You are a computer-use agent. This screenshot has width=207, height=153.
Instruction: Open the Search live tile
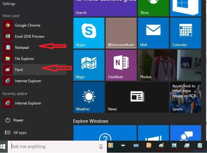(x=105, y=8)
